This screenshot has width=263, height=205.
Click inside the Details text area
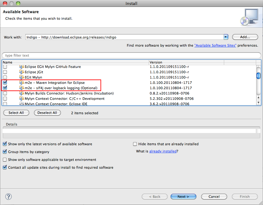tap(129, 131)
